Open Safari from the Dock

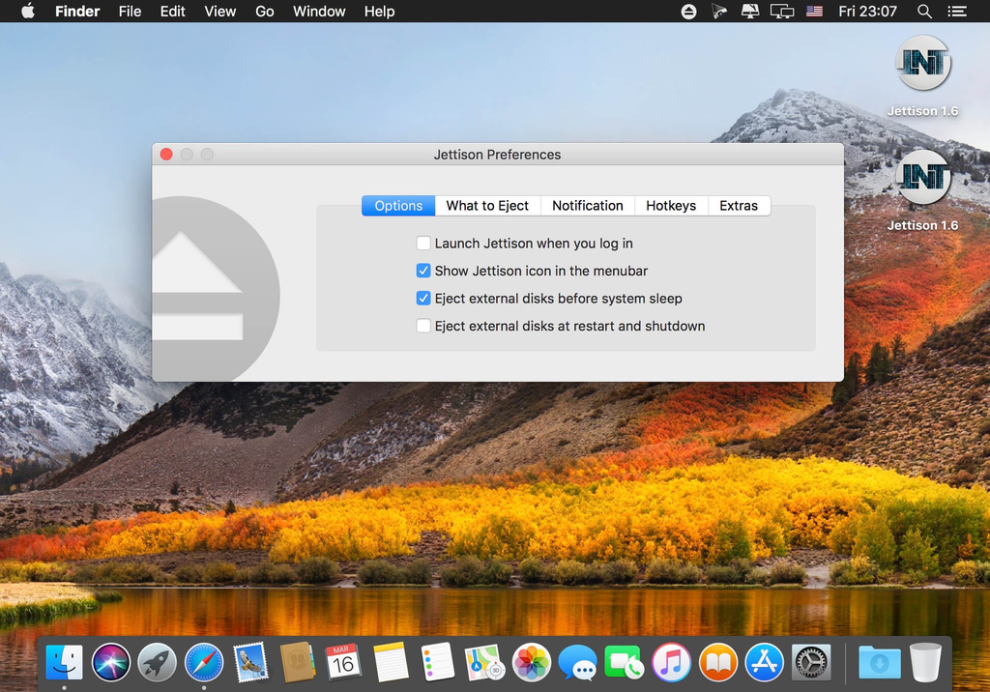pos(204,662)
